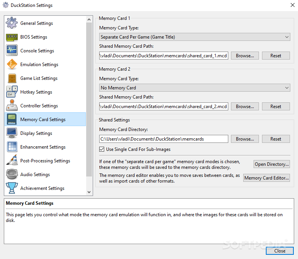Reset Memory Card 2 shared path
The image size is (298, 259).
(x=276, y=106)
